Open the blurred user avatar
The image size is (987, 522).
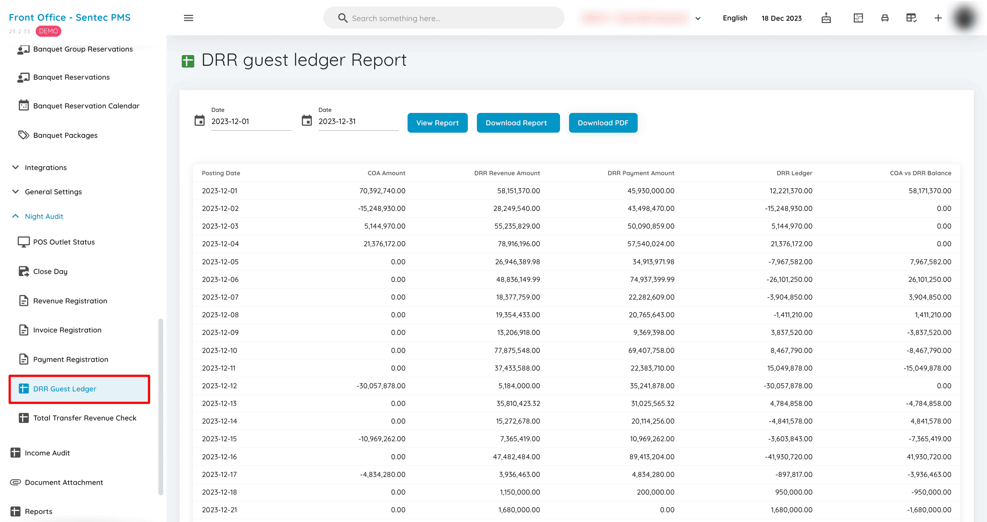pyautogui.click(x=964, y=18)
